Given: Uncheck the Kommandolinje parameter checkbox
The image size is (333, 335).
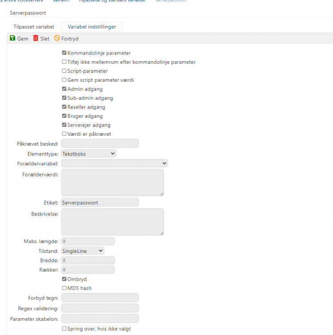Looking at the screenshot, I should point(64,53).
